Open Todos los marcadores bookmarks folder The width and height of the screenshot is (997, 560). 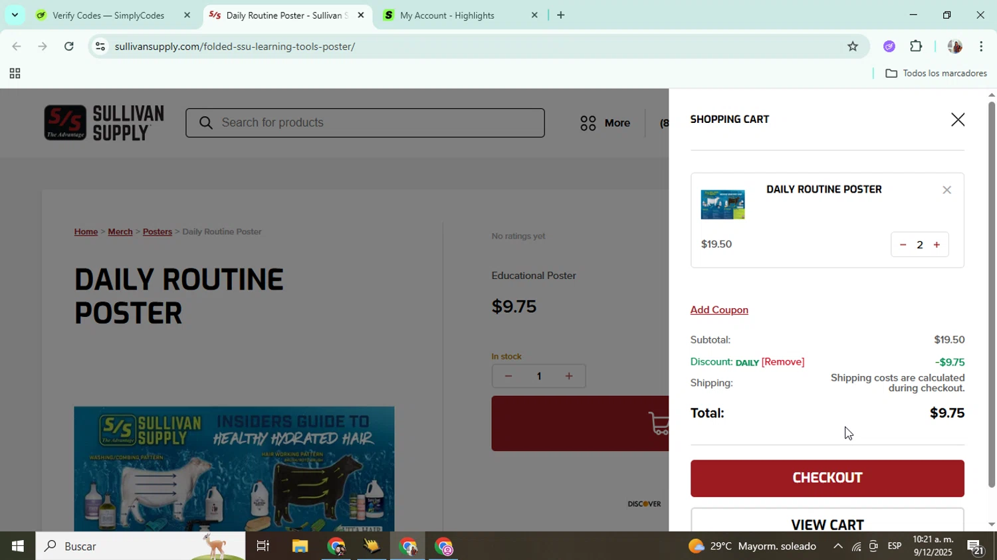click(x=936, y=74)
